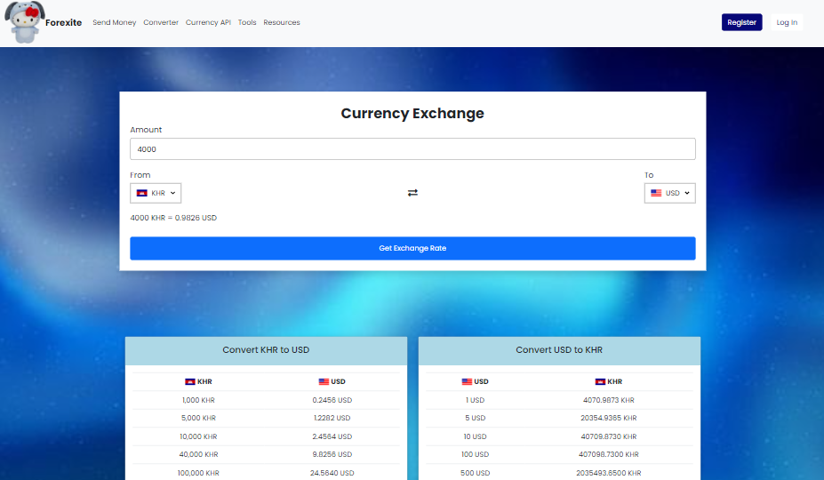Click the Log In button
Viewport: 824px width, 480px height.
coord(787,22)
